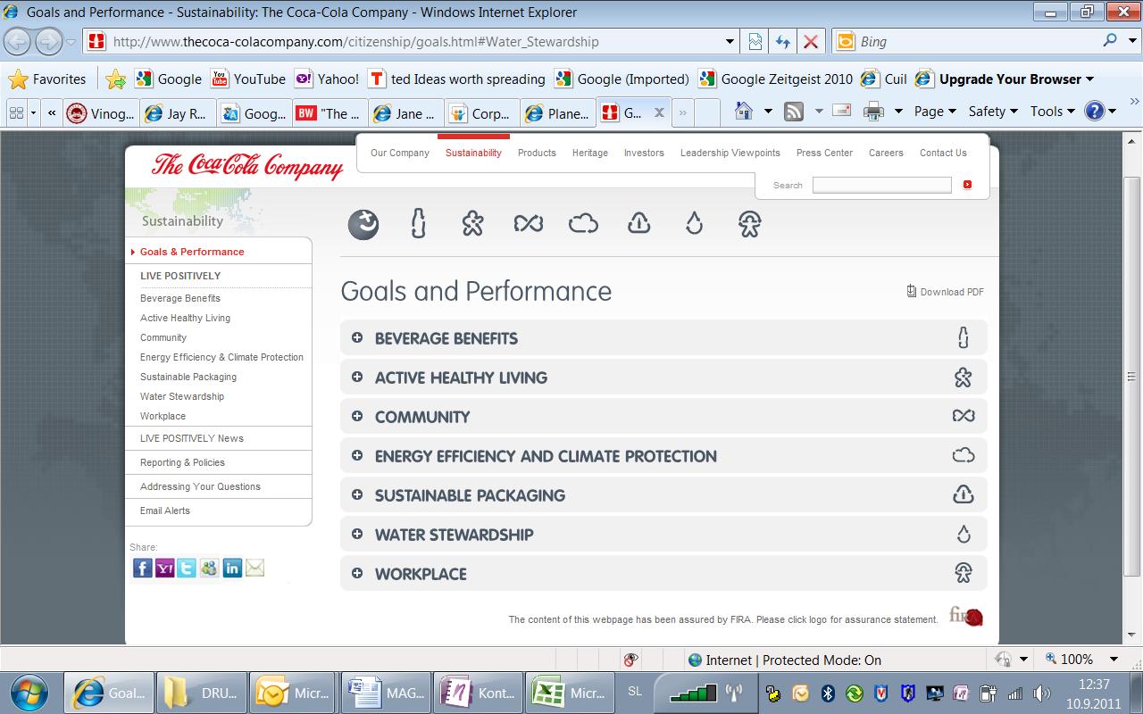This screenshot has width=1143, height=714.
Task: Share the page via Yahoo icon
Action: pyautogui.click(x=164, y=568)
